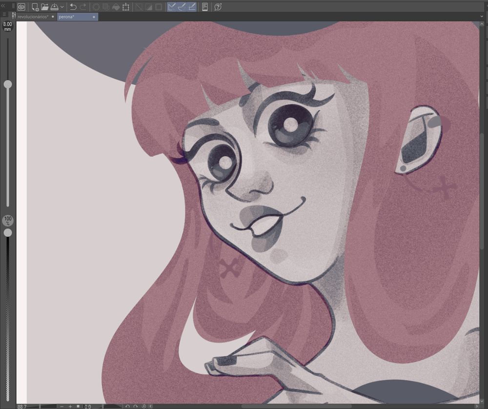Click the zoom-in plus icon on status bar
488x409 pixels.
70,405
